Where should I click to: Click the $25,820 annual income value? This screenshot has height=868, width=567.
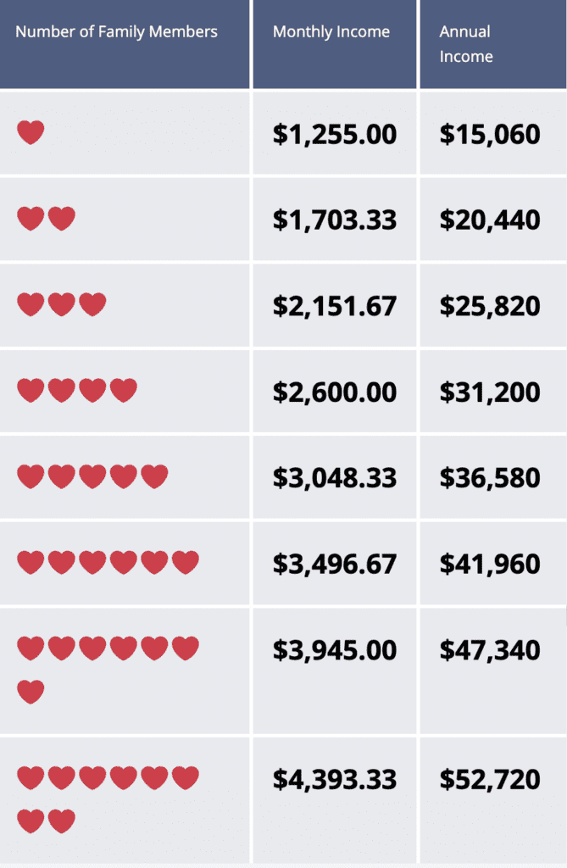click(490, 305)
